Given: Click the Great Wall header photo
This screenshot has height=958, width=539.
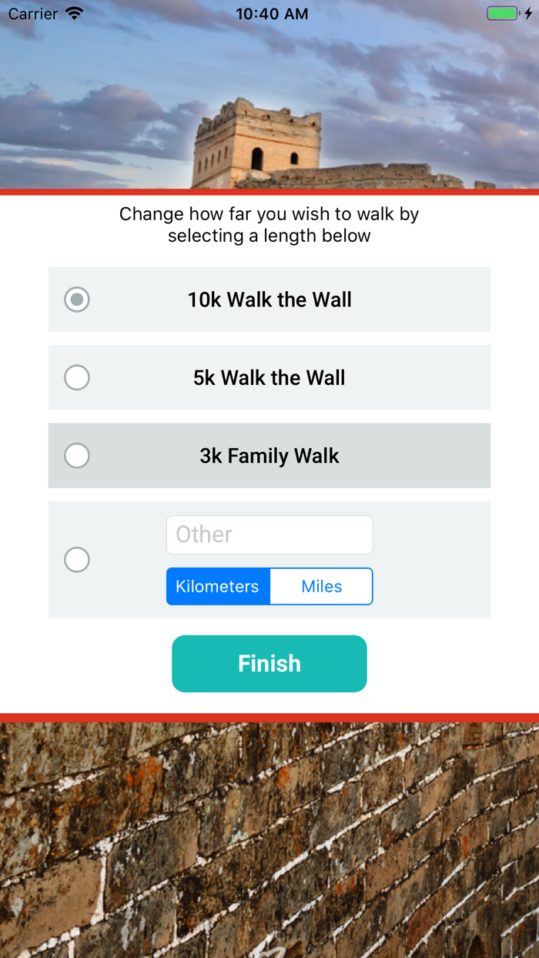Looking at the screenshot, I should (269, 108).
